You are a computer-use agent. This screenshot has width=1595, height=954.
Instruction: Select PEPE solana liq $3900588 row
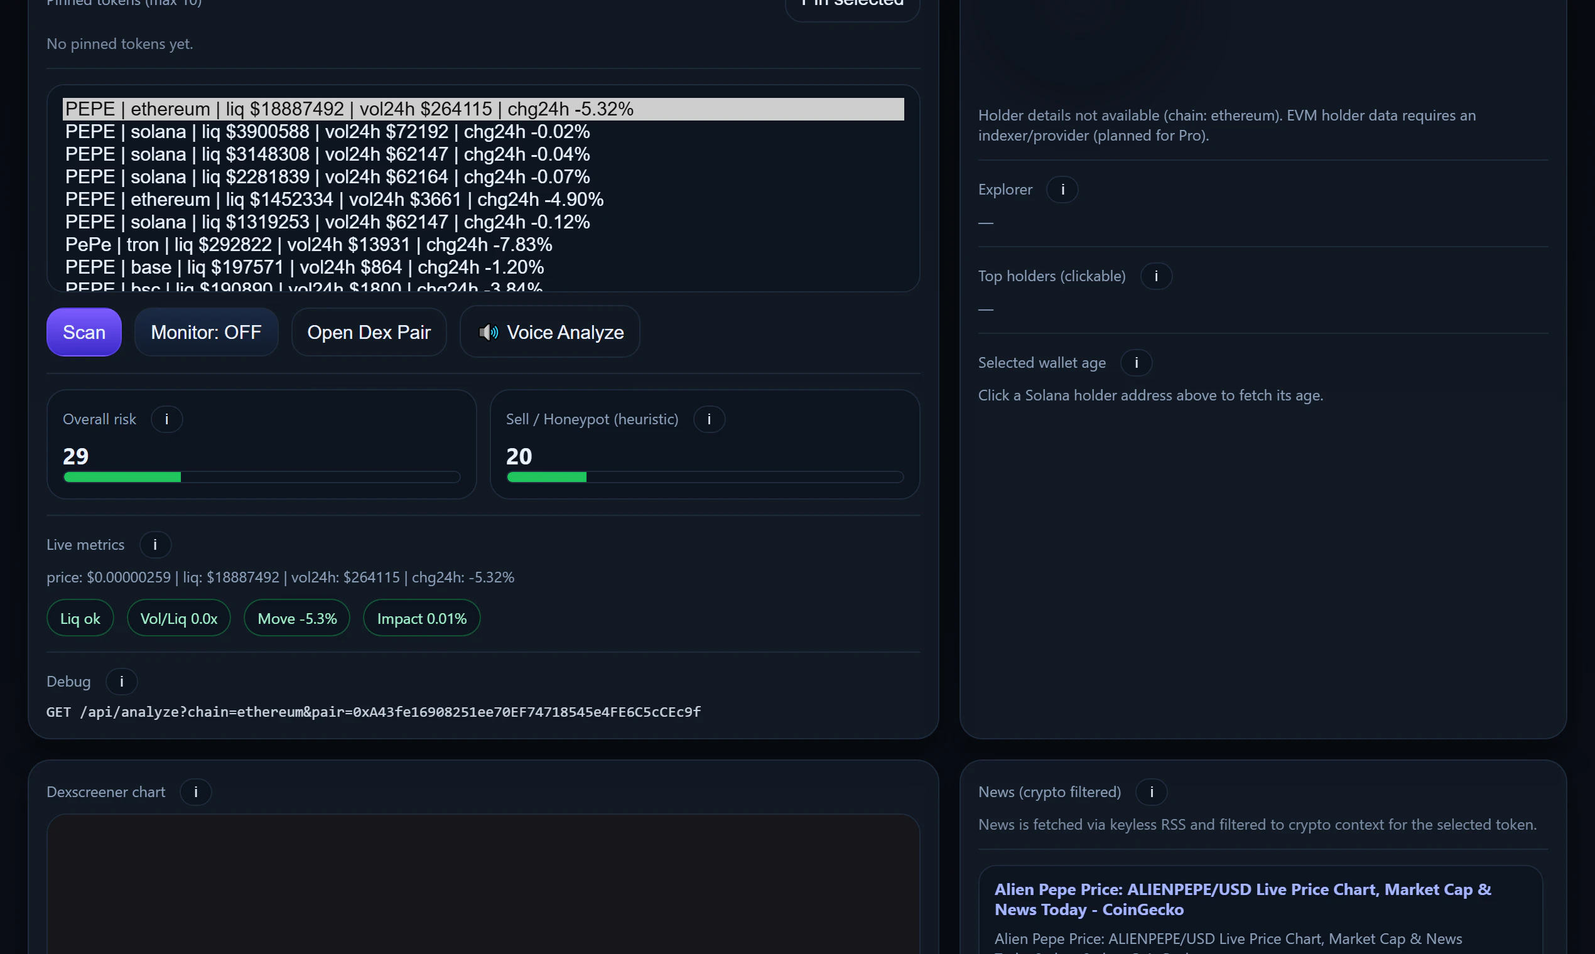483,132
